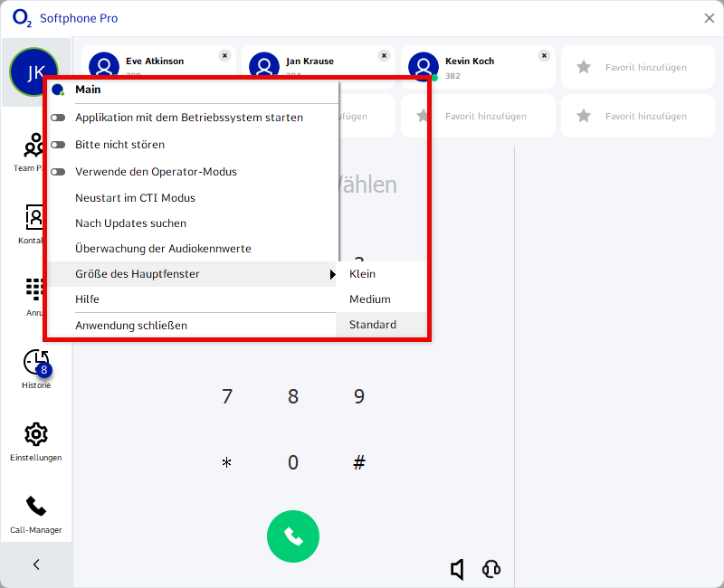Collapse the sidebar with left chevron
Screen dimensions: 724x588
coord(36,564)
